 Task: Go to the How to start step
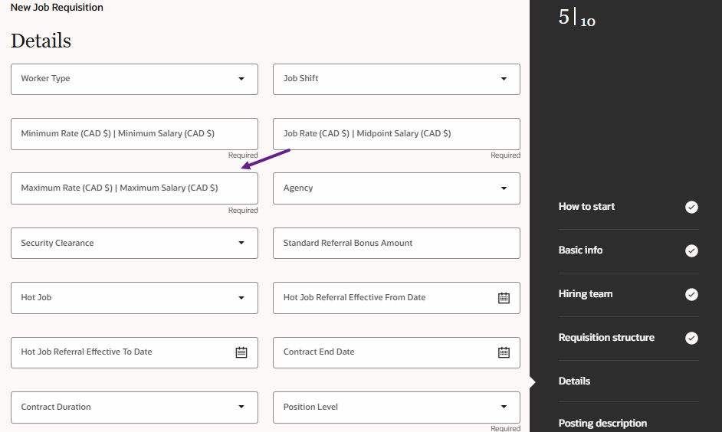click(586, 207)
